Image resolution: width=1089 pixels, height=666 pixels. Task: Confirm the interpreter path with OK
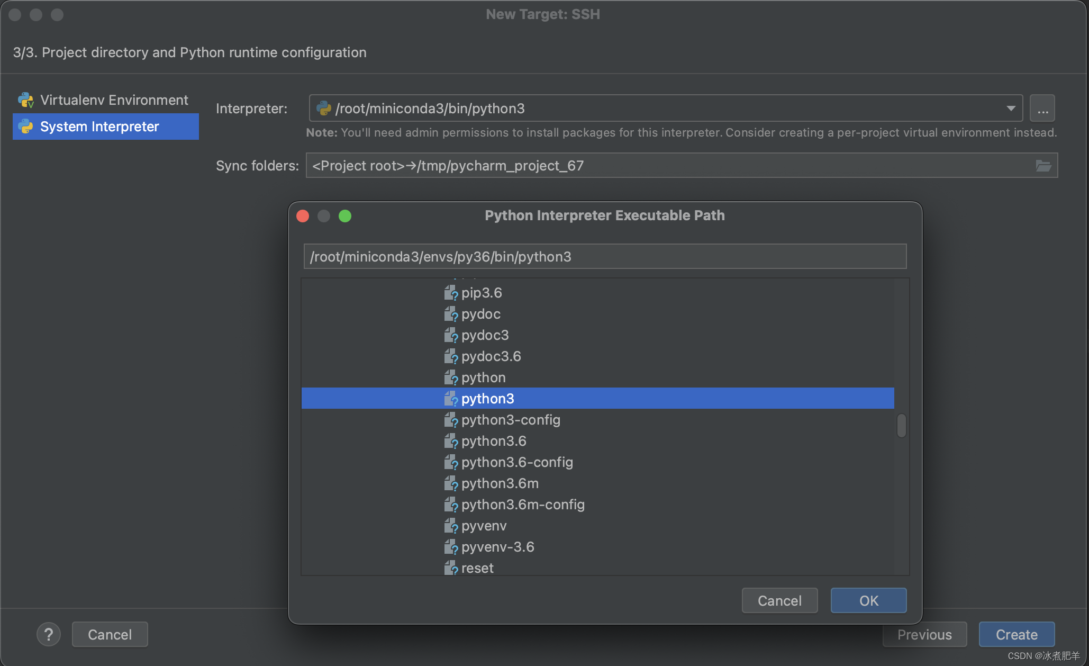click(868, 600)
